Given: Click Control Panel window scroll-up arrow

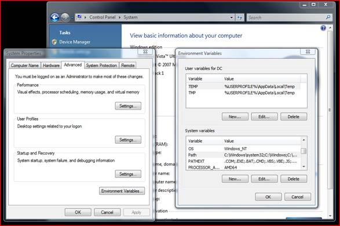Looking at the screenshot, I should click(x=330, y=28).
